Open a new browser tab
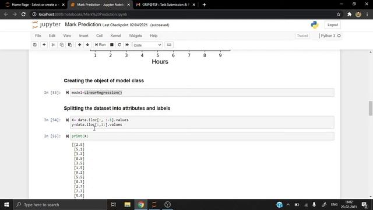 [204, 5]
